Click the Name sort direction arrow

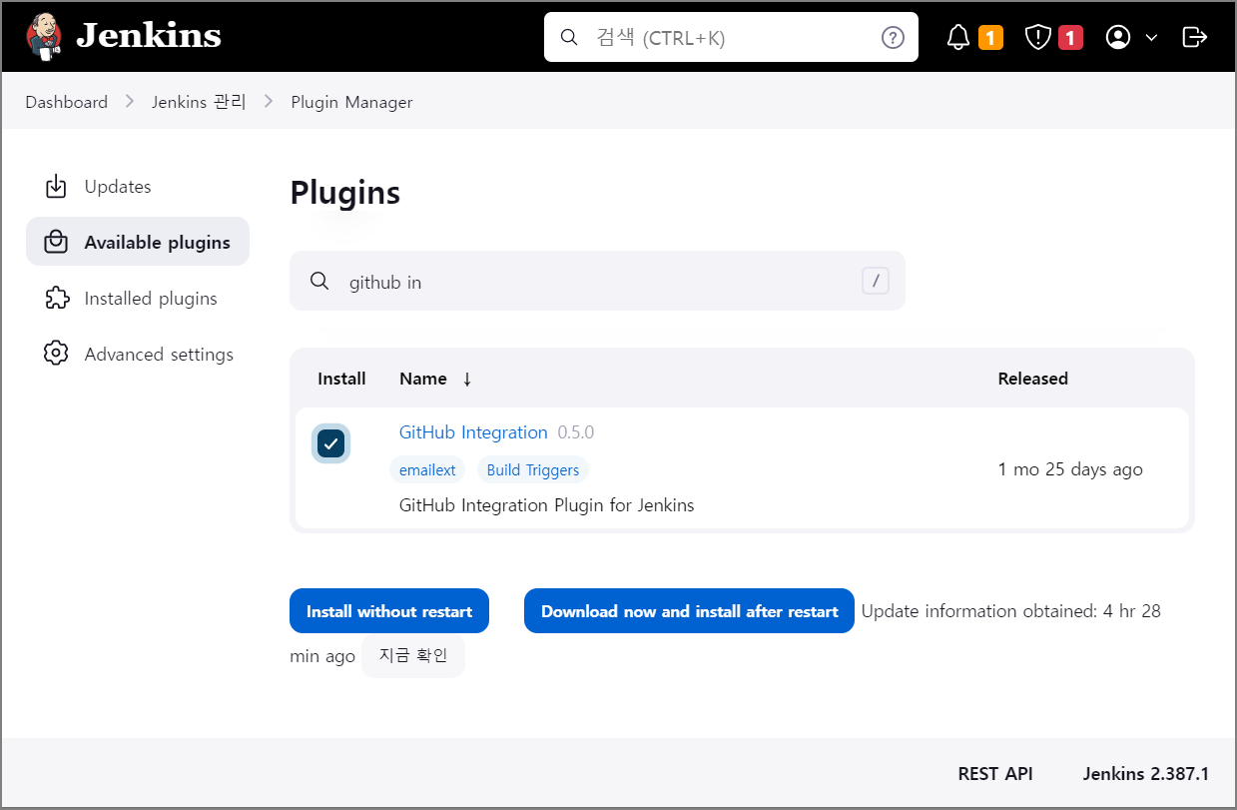466,380
